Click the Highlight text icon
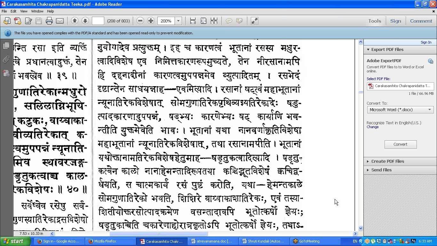437x246 pixels. pos(239,21)
